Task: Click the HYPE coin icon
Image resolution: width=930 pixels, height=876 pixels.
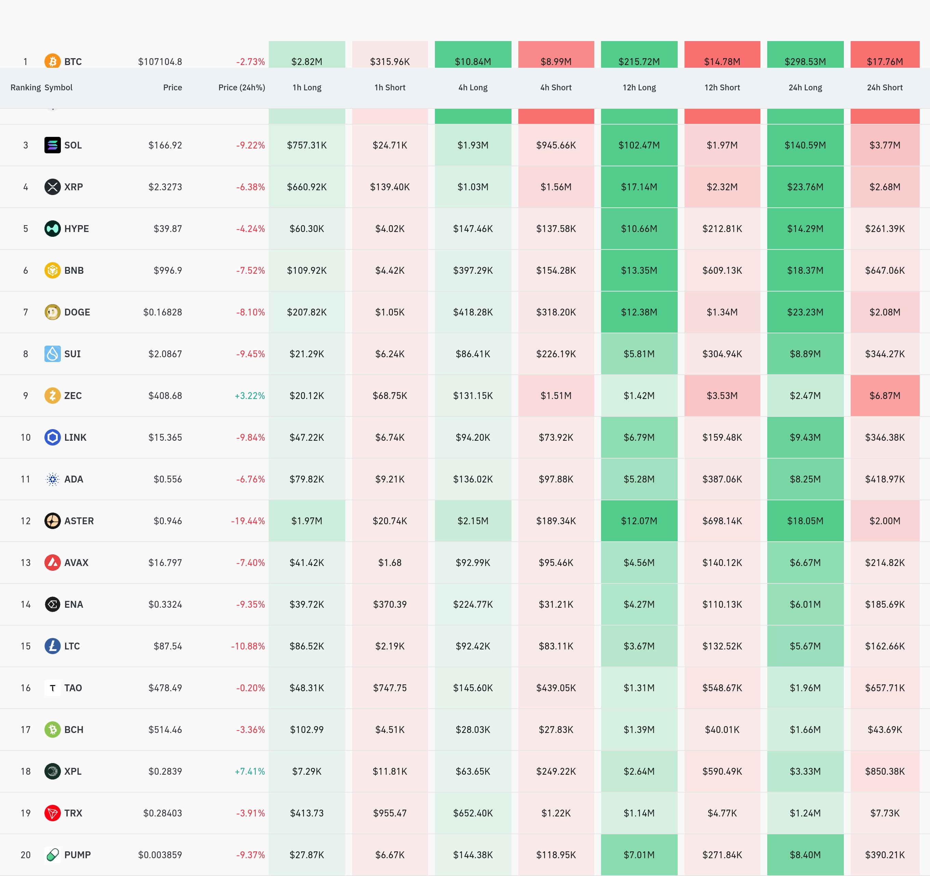Action: tap(52, 229)
